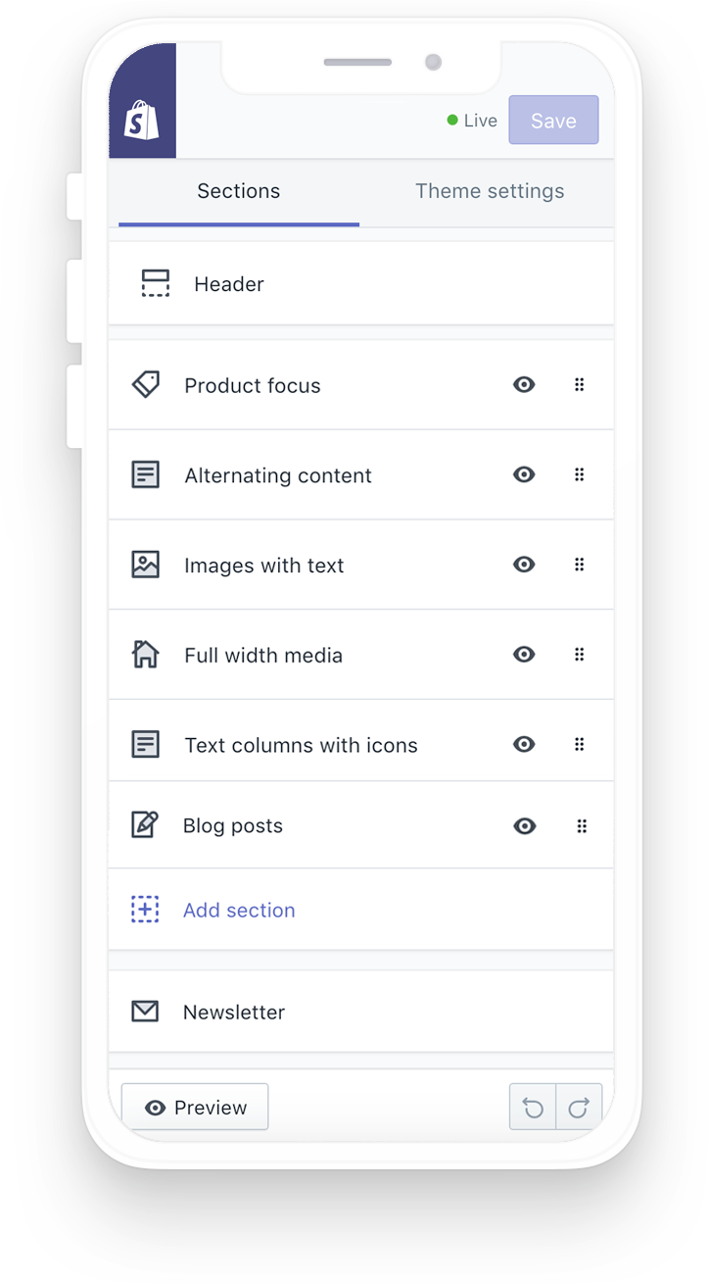Click the Full width media house icon
The height and width of the screenshot is (1285, 709).
pyautogui.click(x=145, y=654)
